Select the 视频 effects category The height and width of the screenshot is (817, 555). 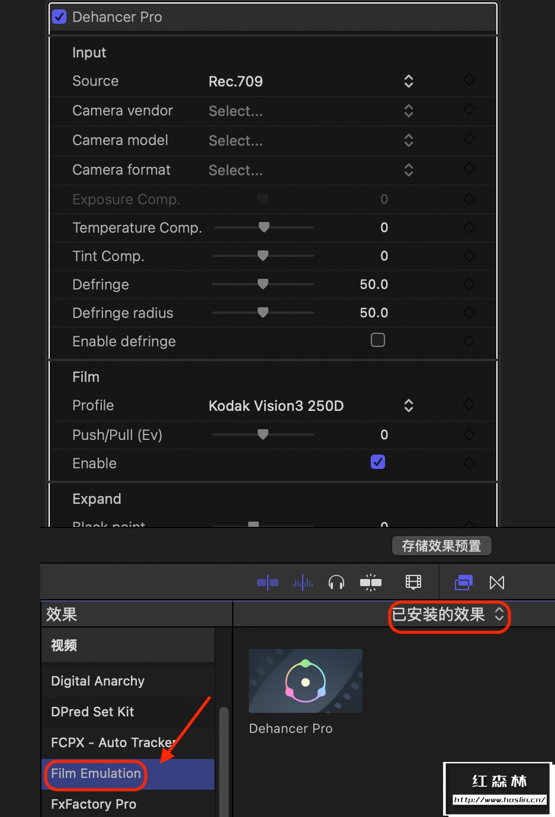[128, 645]
